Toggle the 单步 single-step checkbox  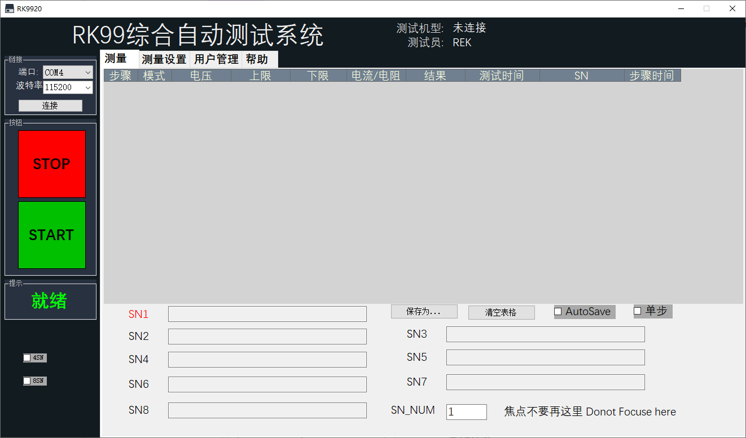(x=638, y=311)
